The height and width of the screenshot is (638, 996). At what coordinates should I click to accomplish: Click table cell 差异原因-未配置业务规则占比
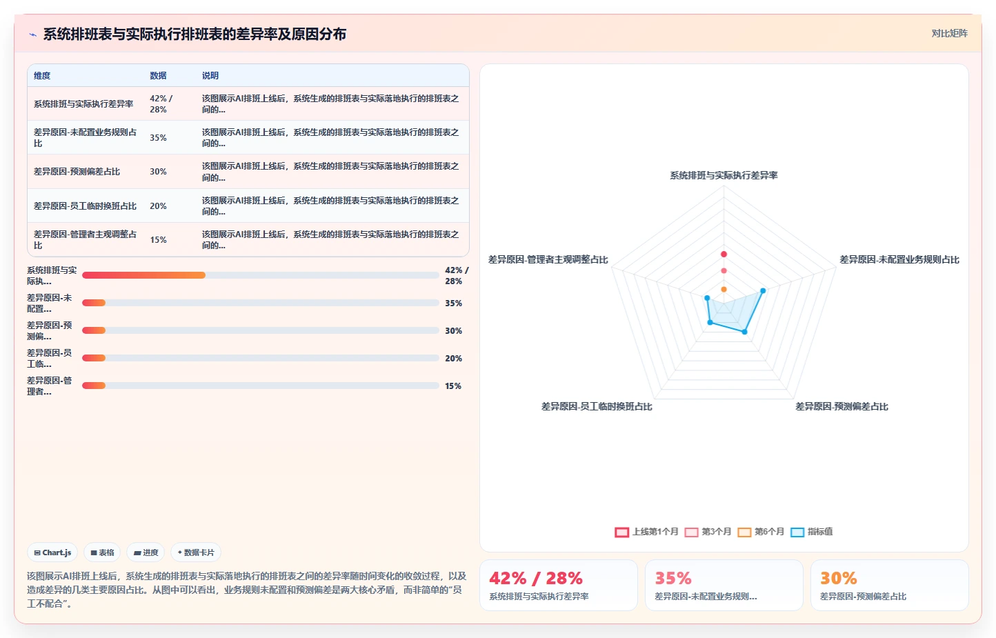86,138
